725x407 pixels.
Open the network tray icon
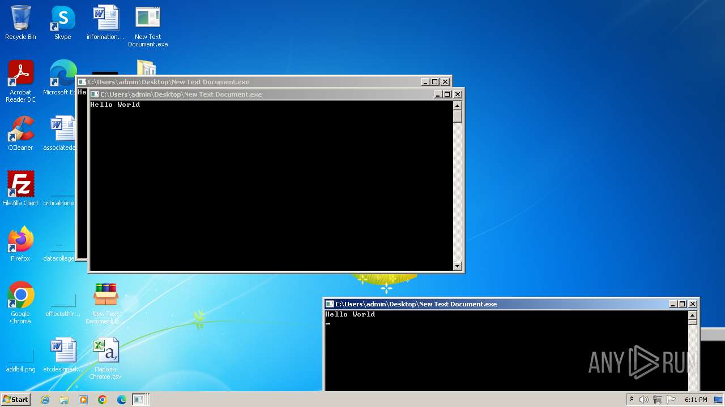(657, 400)
